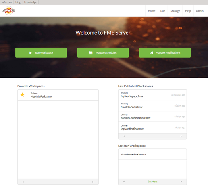Open the blog link

coord(18,2)
